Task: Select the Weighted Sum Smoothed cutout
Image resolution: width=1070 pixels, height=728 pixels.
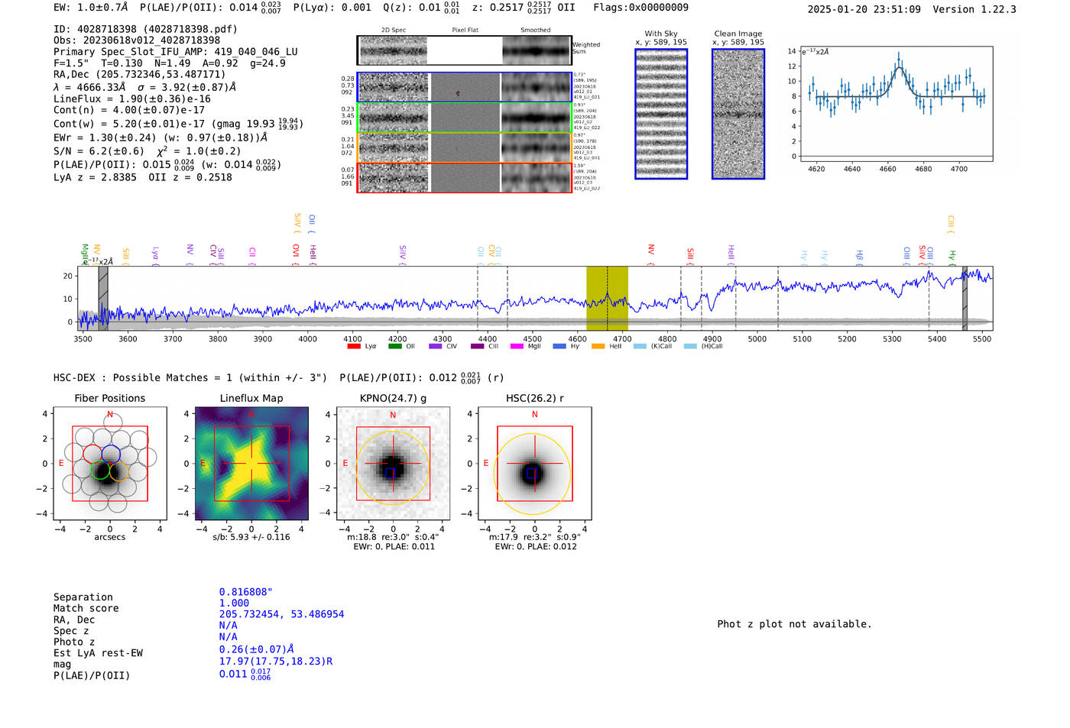Action: pyautogui.click(x=537, y=50)
